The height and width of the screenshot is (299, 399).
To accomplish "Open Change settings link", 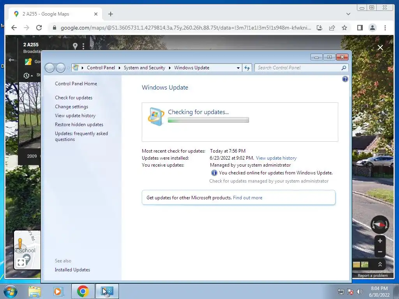I will (72, 107).
